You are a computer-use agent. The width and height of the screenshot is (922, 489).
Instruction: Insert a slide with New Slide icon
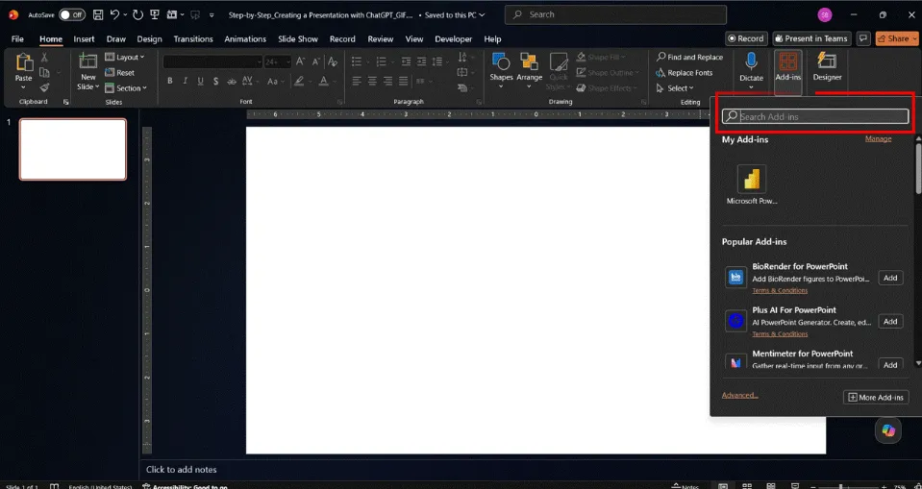(88, 61)
